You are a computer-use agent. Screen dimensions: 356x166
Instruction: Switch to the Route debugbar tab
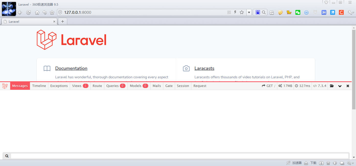pyautogui.click(x=97, y=86)
